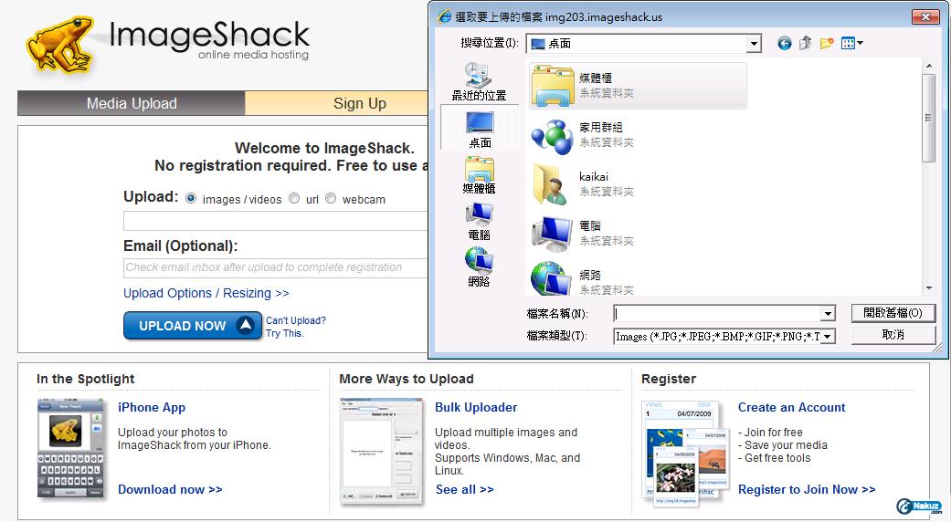Select 媒體櫃 in the places sidebar
This screenshot has height=522, width=951.
[x=479, y=175]
